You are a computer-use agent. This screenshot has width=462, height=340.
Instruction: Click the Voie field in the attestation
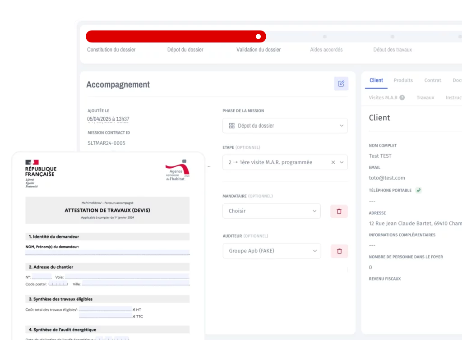127,276
